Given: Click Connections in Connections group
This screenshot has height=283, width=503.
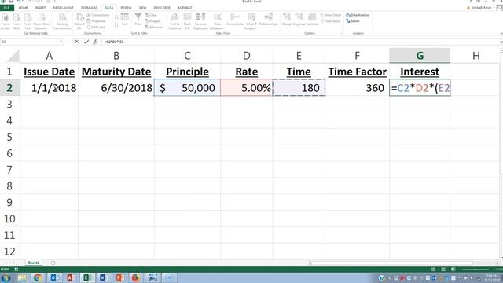Looking at the screenshot, I should (x=97, y=15).
